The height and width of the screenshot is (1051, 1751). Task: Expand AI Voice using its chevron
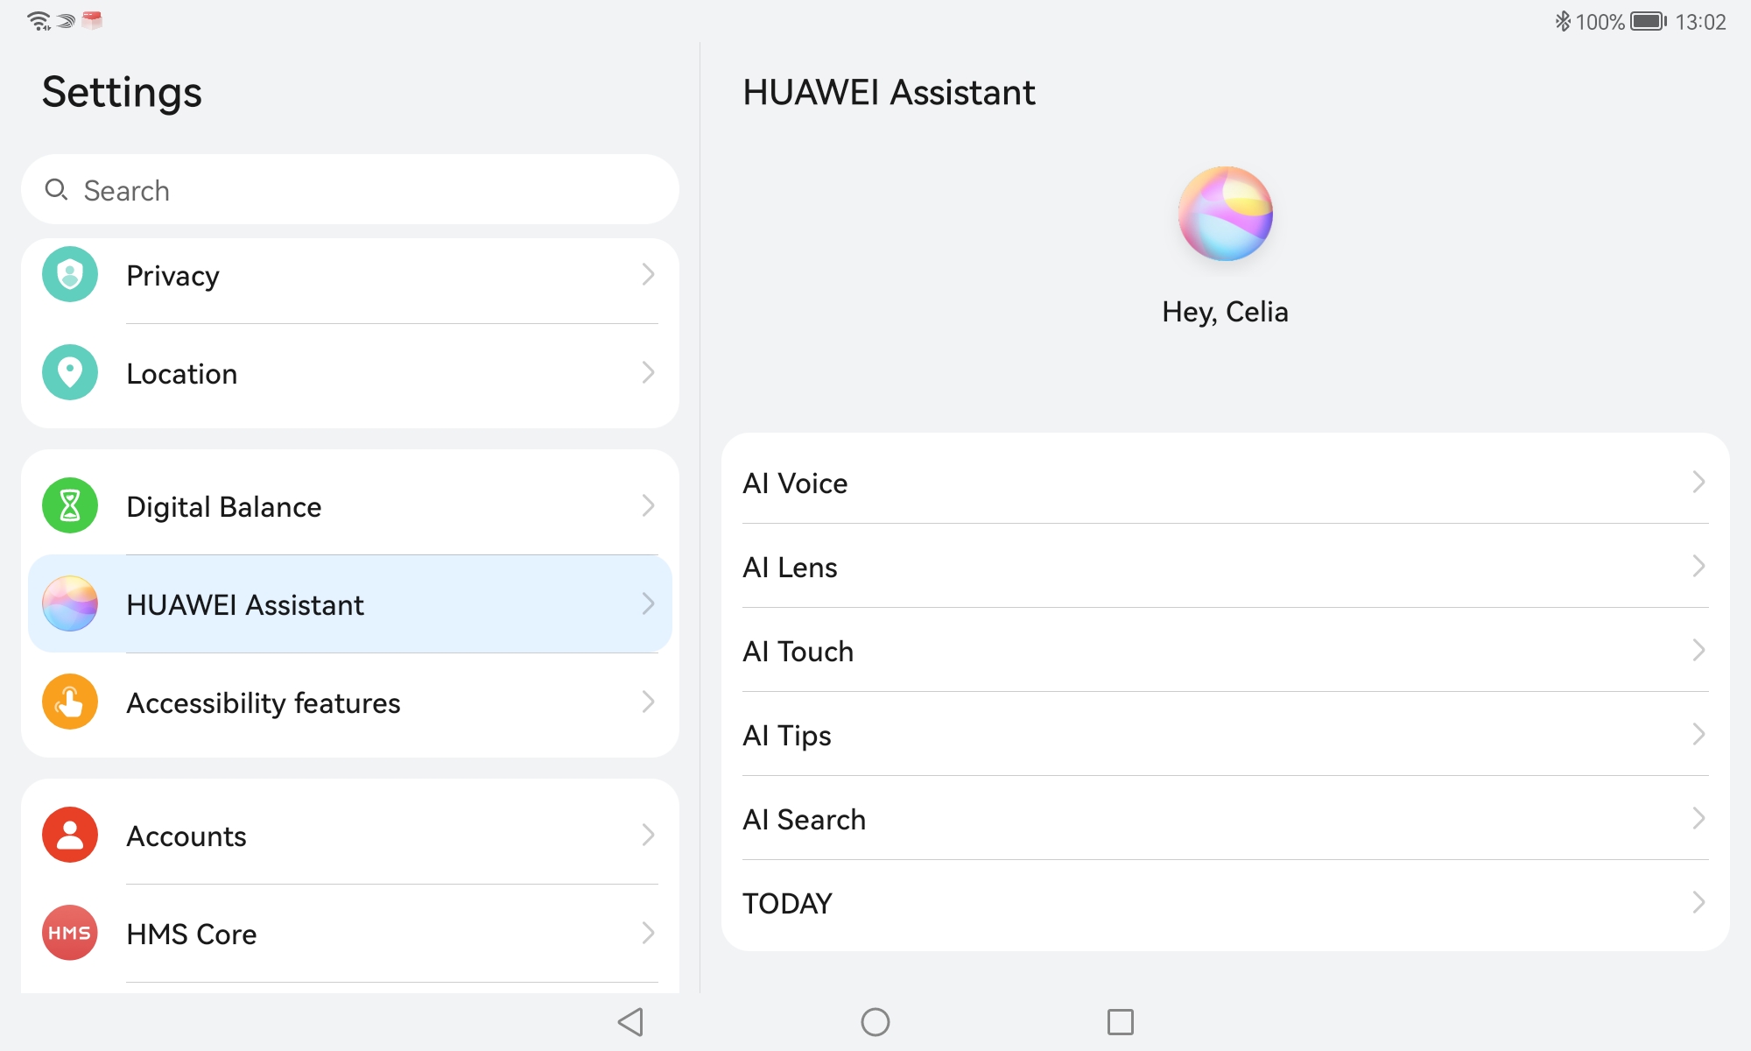pyautogui.click(x=1698, y=483)
